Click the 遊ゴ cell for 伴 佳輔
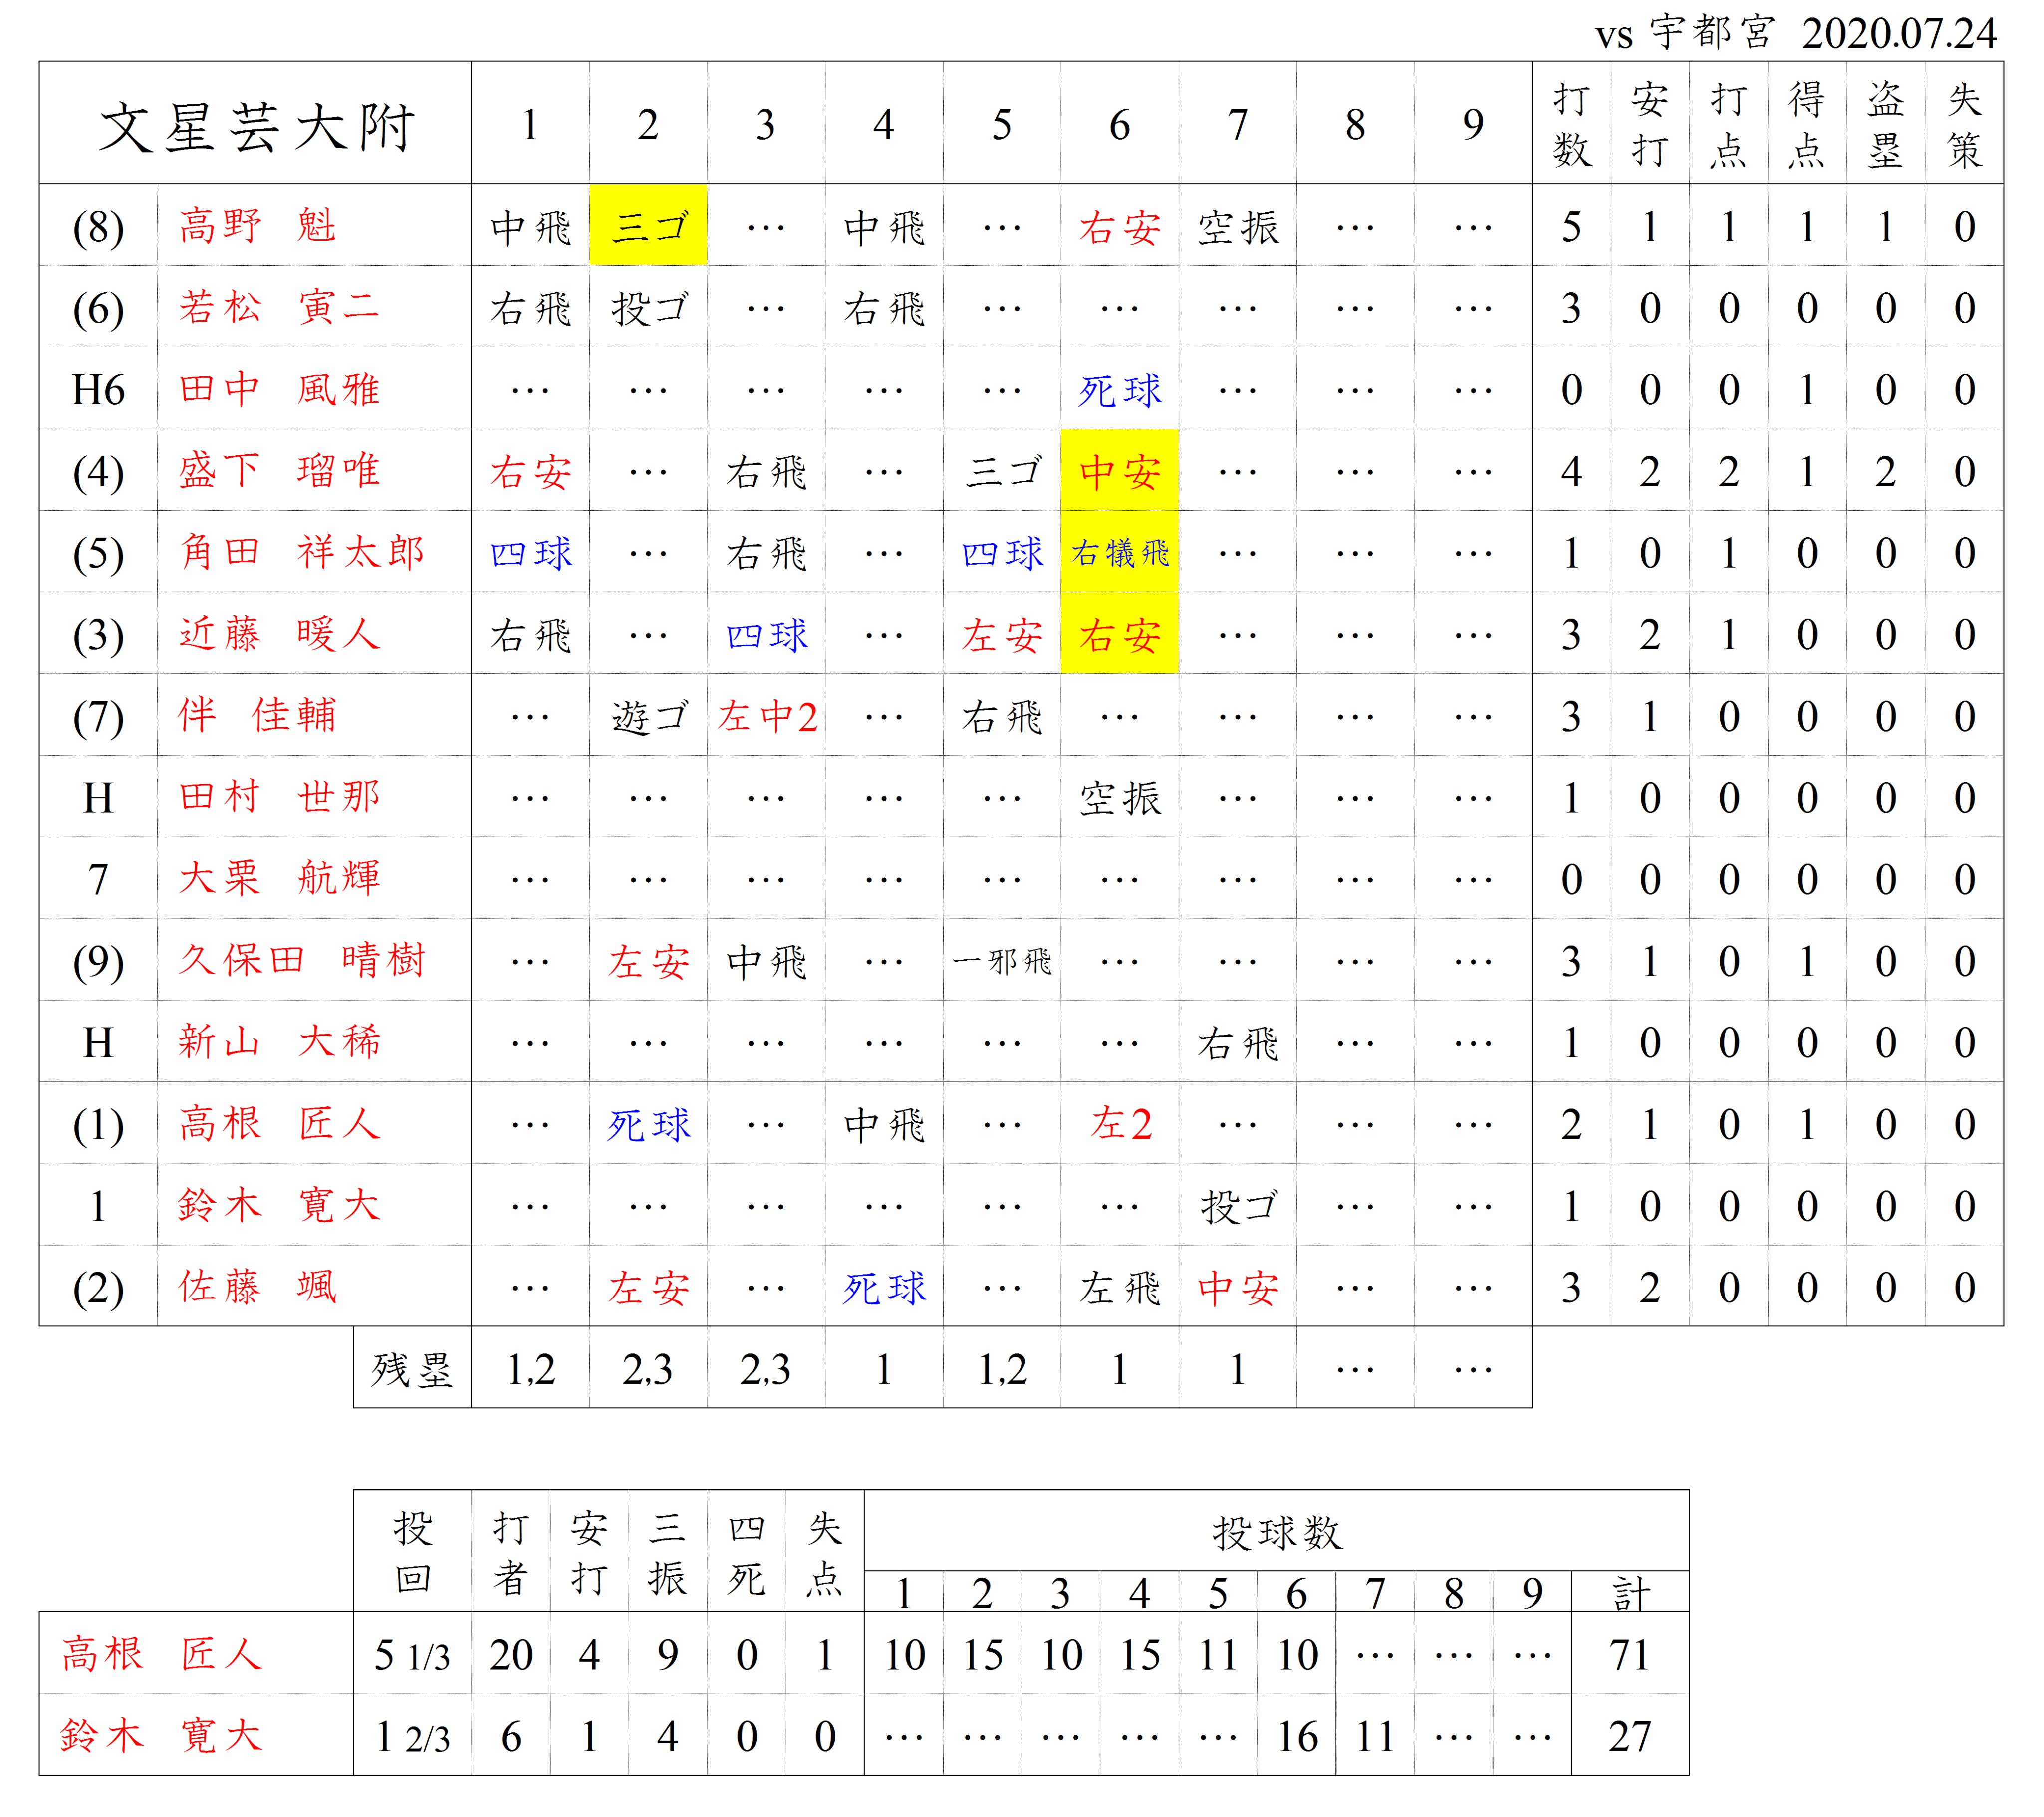The image size is (2044, 1817). click(649, 716)
